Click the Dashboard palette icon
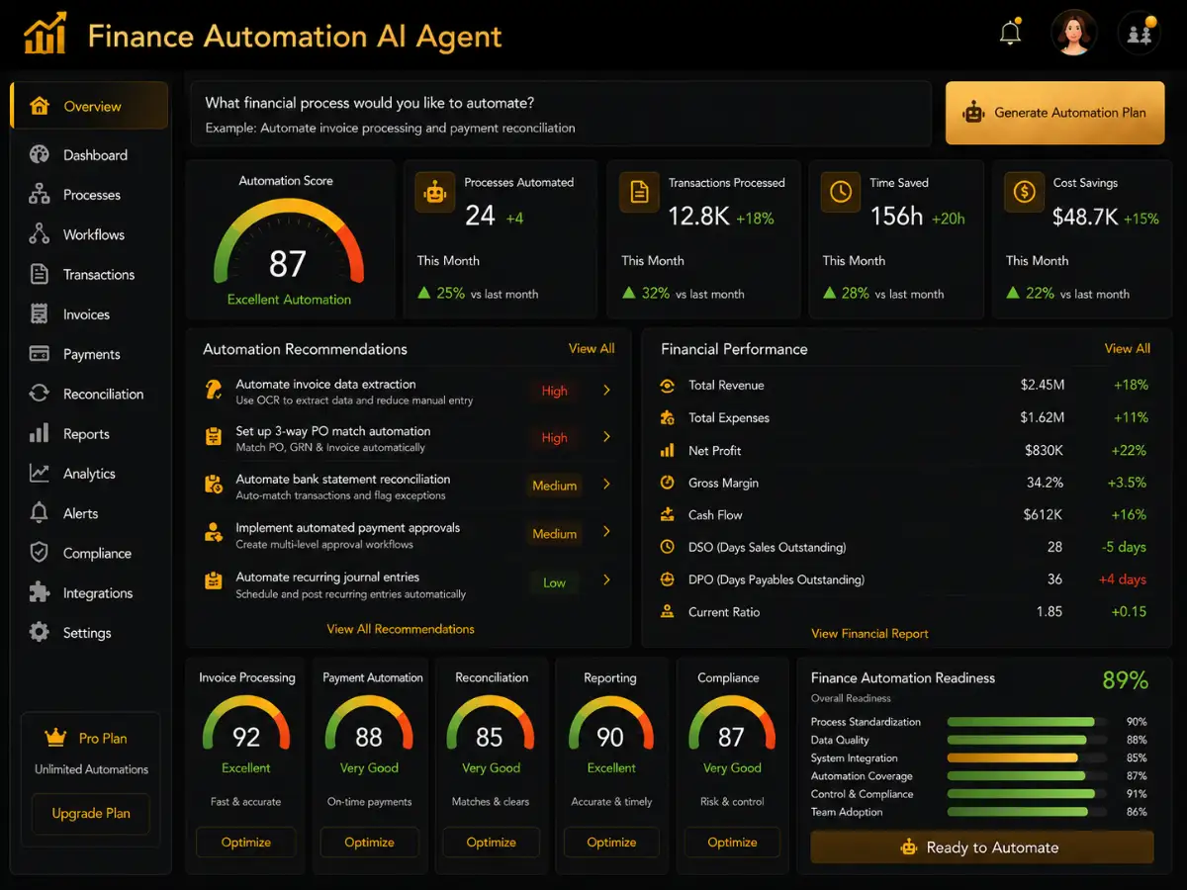1187x890 pixels. tap(40, 154)
